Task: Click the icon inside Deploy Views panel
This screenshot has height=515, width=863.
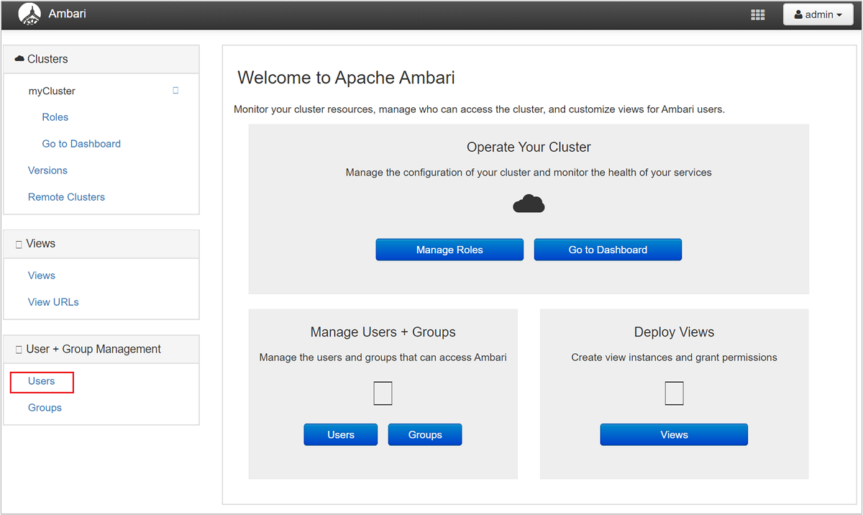Action: (674, 393)
